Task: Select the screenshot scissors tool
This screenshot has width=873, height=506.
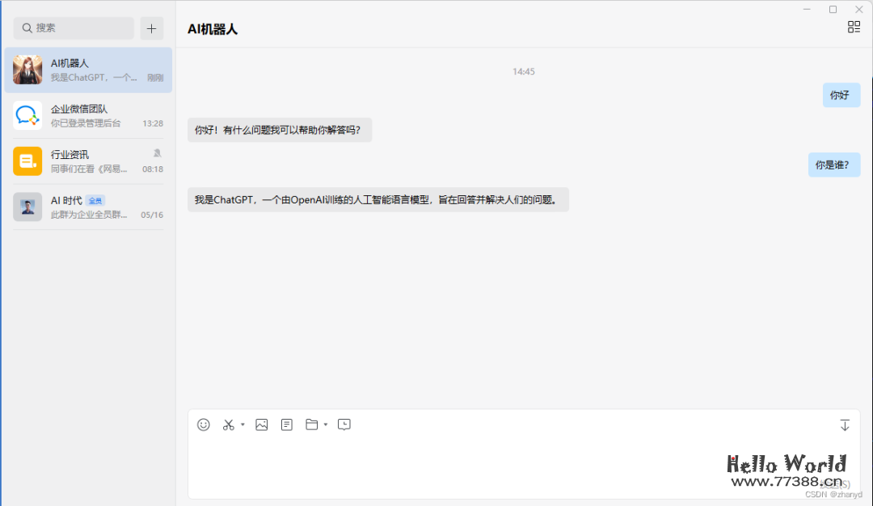Action: 228,424
